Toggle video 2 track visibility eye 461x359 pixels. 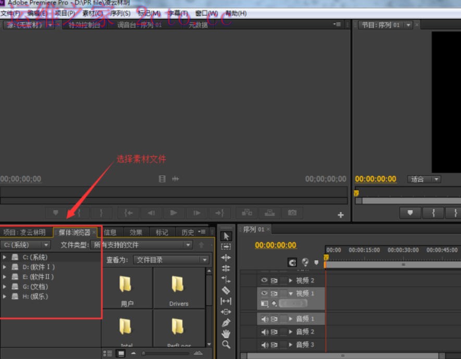[x=264, y=280]
